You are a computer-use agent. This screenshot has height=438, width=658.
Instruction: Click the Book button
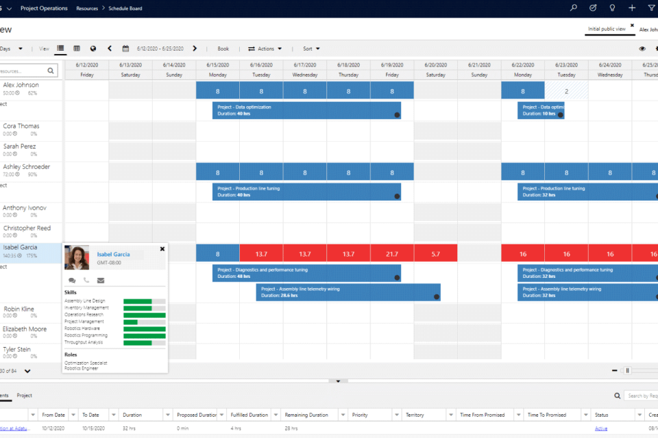[223, 49]
